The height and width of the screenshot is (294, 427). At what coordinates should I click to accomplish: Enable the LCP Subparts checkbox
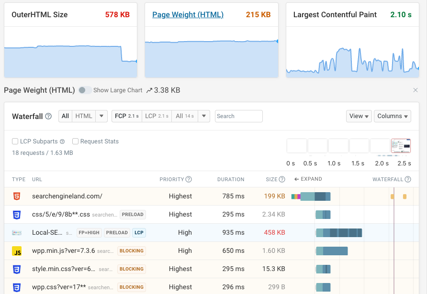click(14, 141)
